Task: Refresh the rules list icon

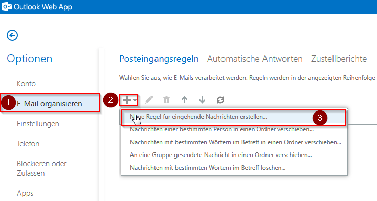Action: pos(220,100)
